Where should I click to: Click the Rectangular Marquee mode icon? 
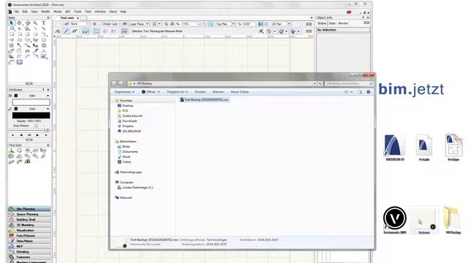click(96, 31)
